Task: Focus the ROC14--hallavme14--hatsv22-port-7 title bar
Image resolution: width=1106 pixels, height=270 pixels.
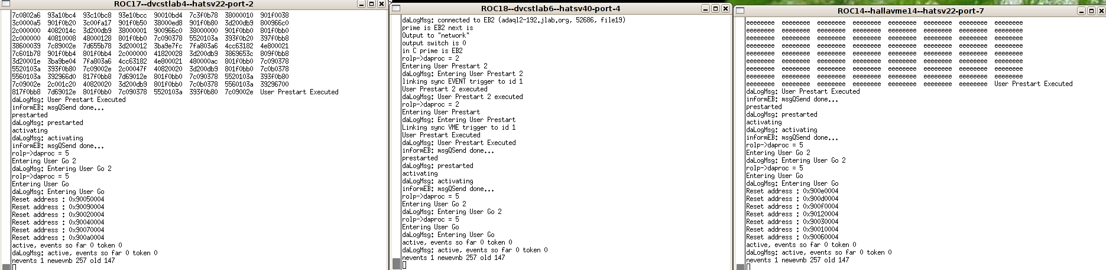Action: pyautogui.click(x=910, y=11)
